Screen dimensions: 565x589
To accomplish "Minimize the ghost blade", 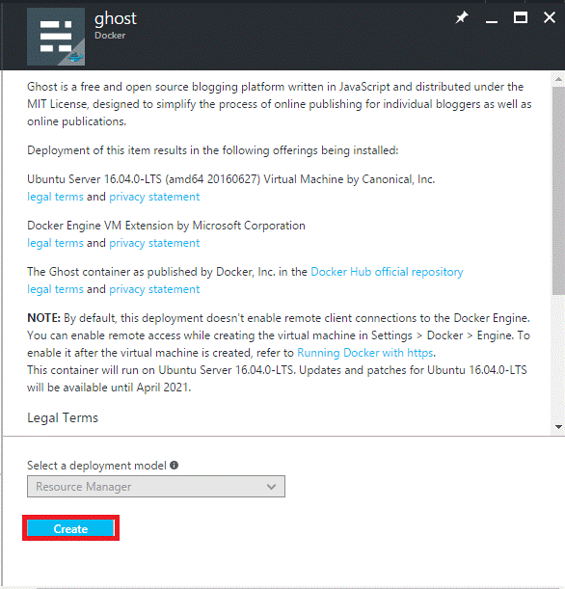I will tap(492, 18).
